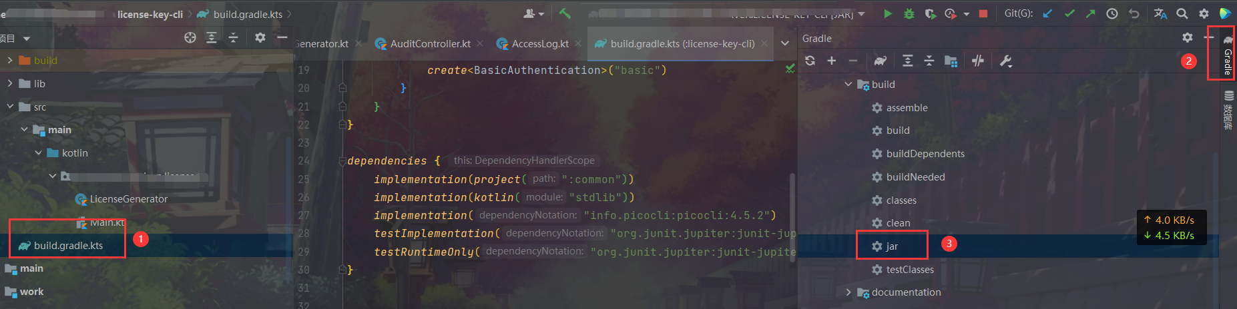
Task: Switch to the AccessLog.kt editor tab
Action: [539, 44]
